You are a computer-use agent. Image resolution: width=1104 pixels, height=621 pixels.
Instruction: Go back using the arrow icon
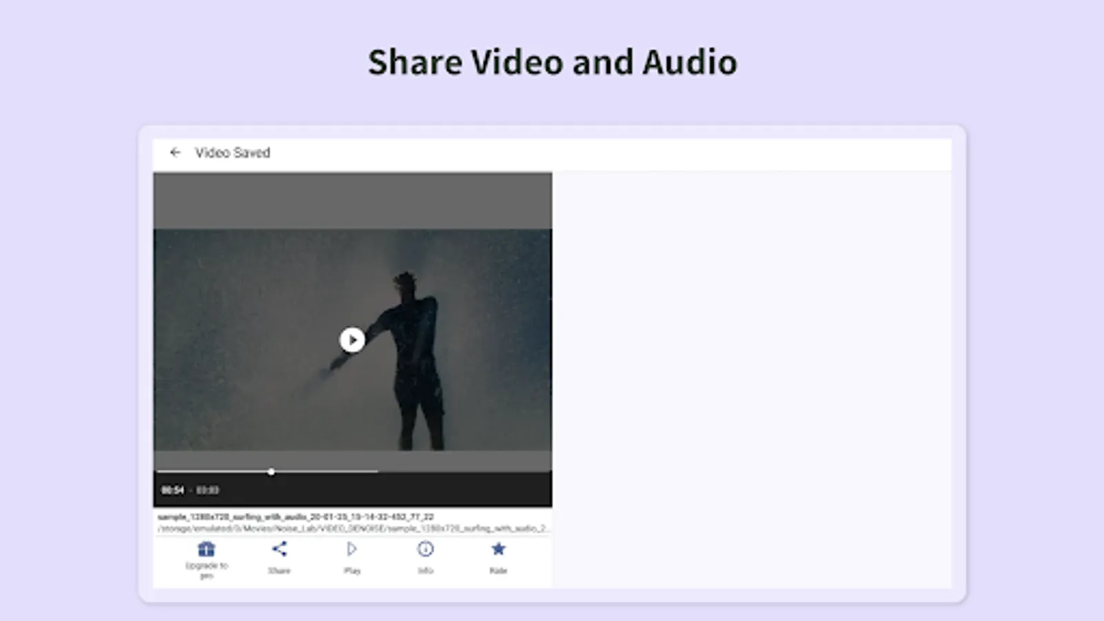[175, 152]
